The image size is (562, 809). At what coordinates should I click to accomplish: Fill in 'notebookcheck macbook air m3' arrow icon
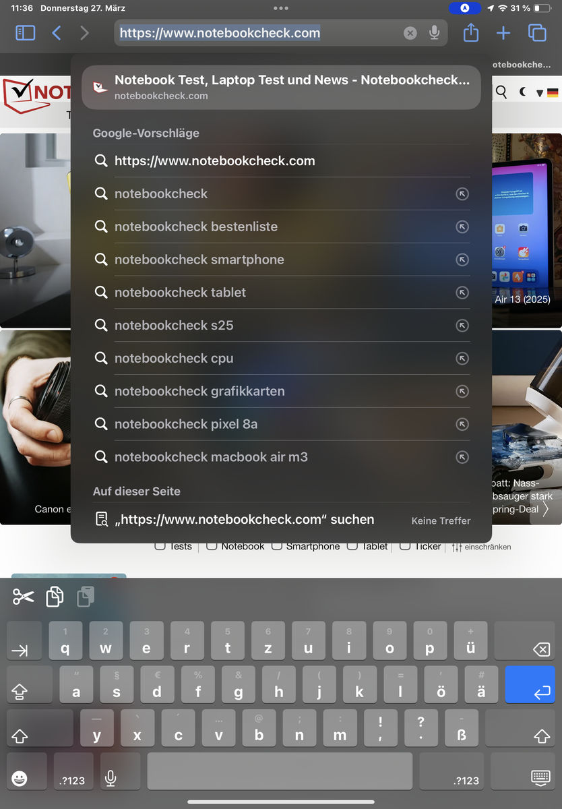click(462, 457)
